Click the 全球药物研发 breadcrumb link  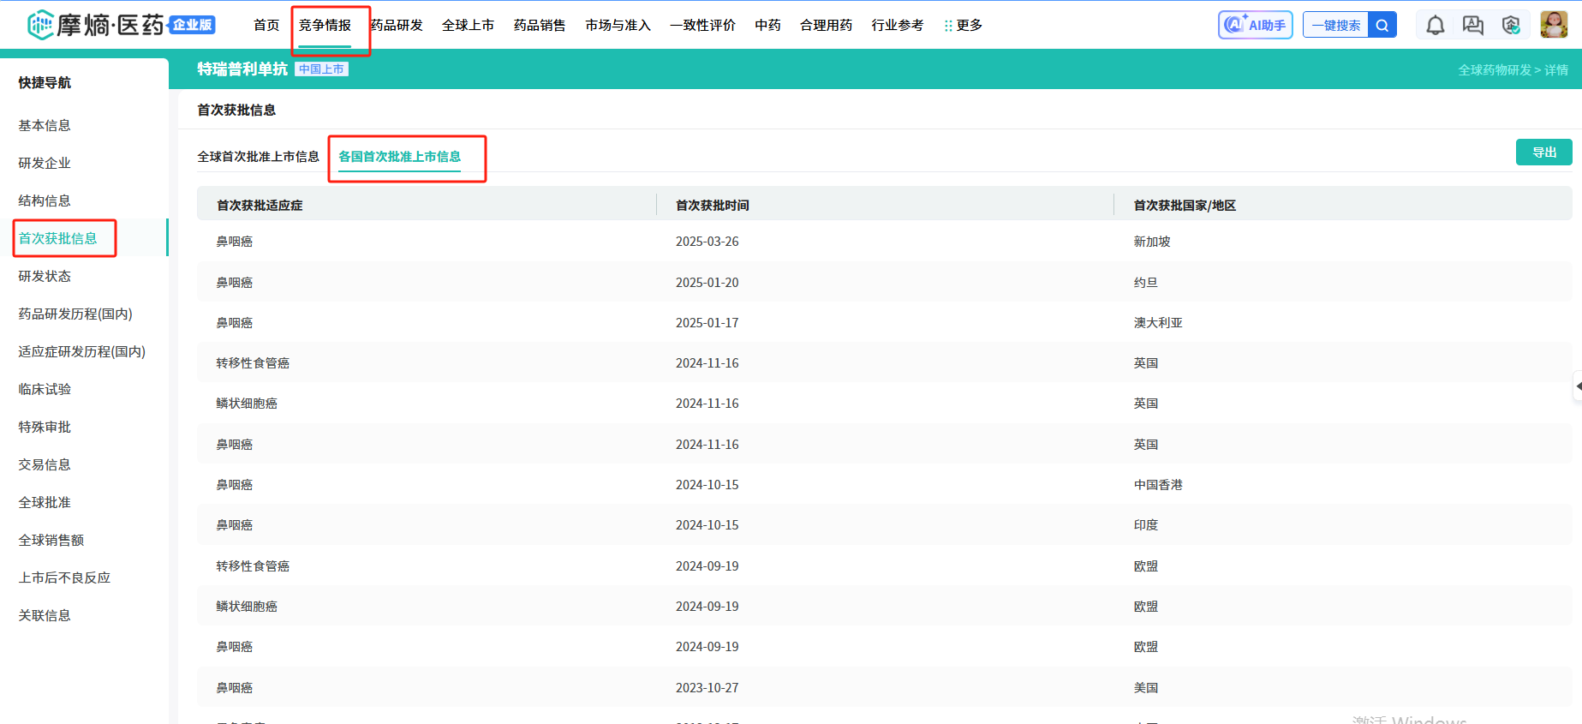[1494, 70]
